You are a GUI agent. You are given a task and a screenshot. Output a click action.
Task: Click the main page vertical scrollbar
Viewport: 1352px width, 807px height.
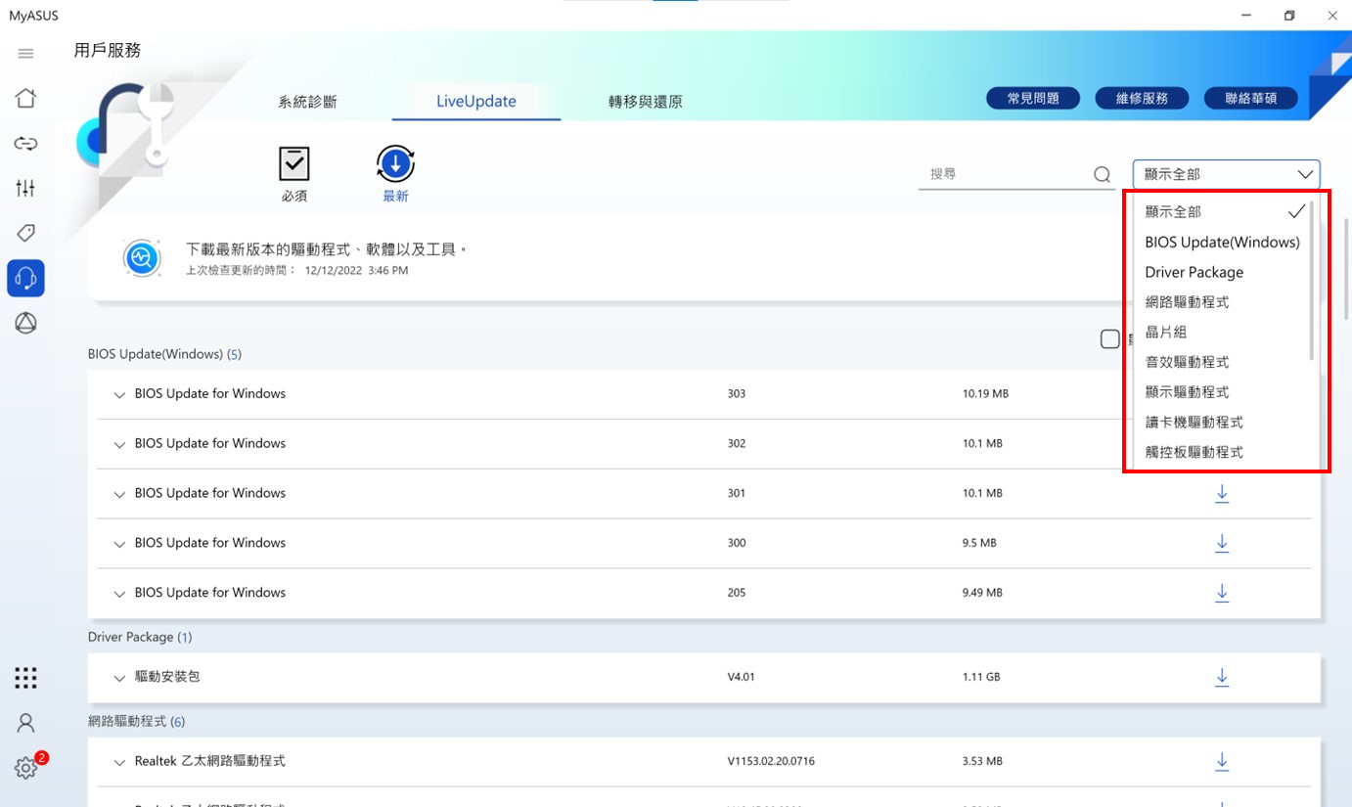tap(1347, 269)
